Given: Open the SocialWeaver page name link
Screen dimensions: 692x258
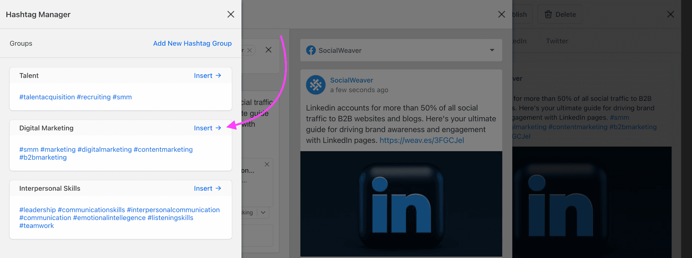Looking at the screenshot, I should point(352,80).
